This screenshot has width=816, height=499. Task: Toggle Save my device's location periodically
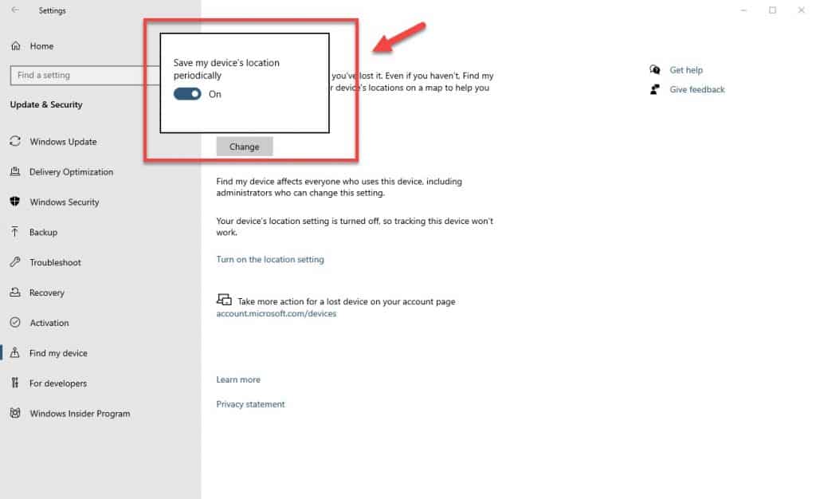point(187,93)
